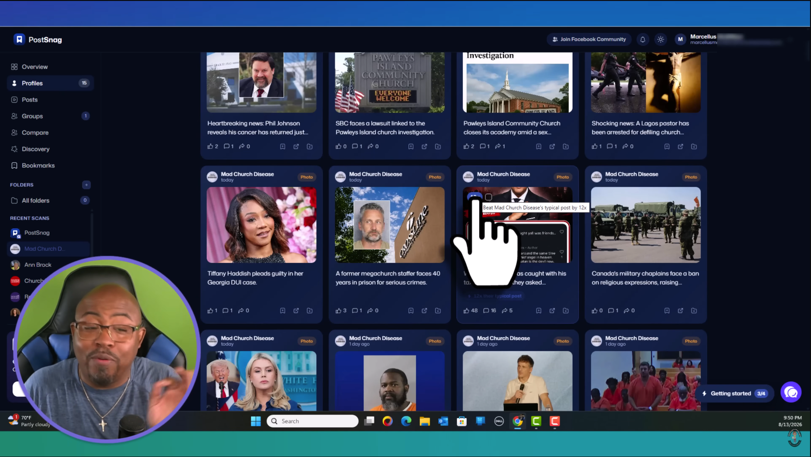Viewport: 811px width, 457px height.
Task: Click the SBC faces a lawsuit headline
Action: tap(385, 128)
